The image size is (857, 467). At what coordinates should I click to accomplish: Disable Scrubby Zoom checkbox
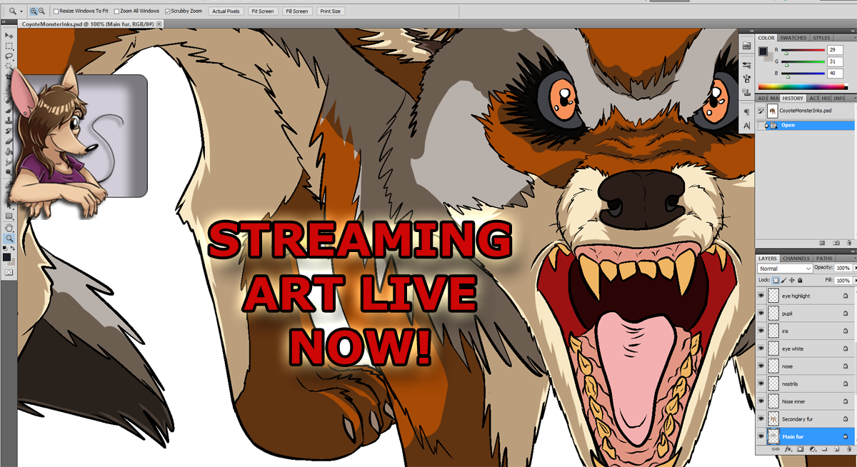point(167,11)
